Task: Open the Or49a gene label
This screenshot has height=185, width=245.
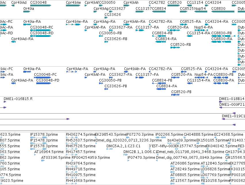Action: [x=29, y=8]
